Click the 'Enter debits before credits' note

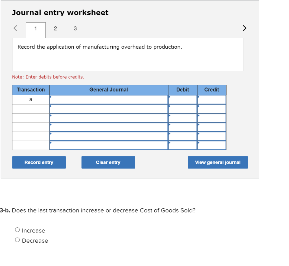coord(48,77)
